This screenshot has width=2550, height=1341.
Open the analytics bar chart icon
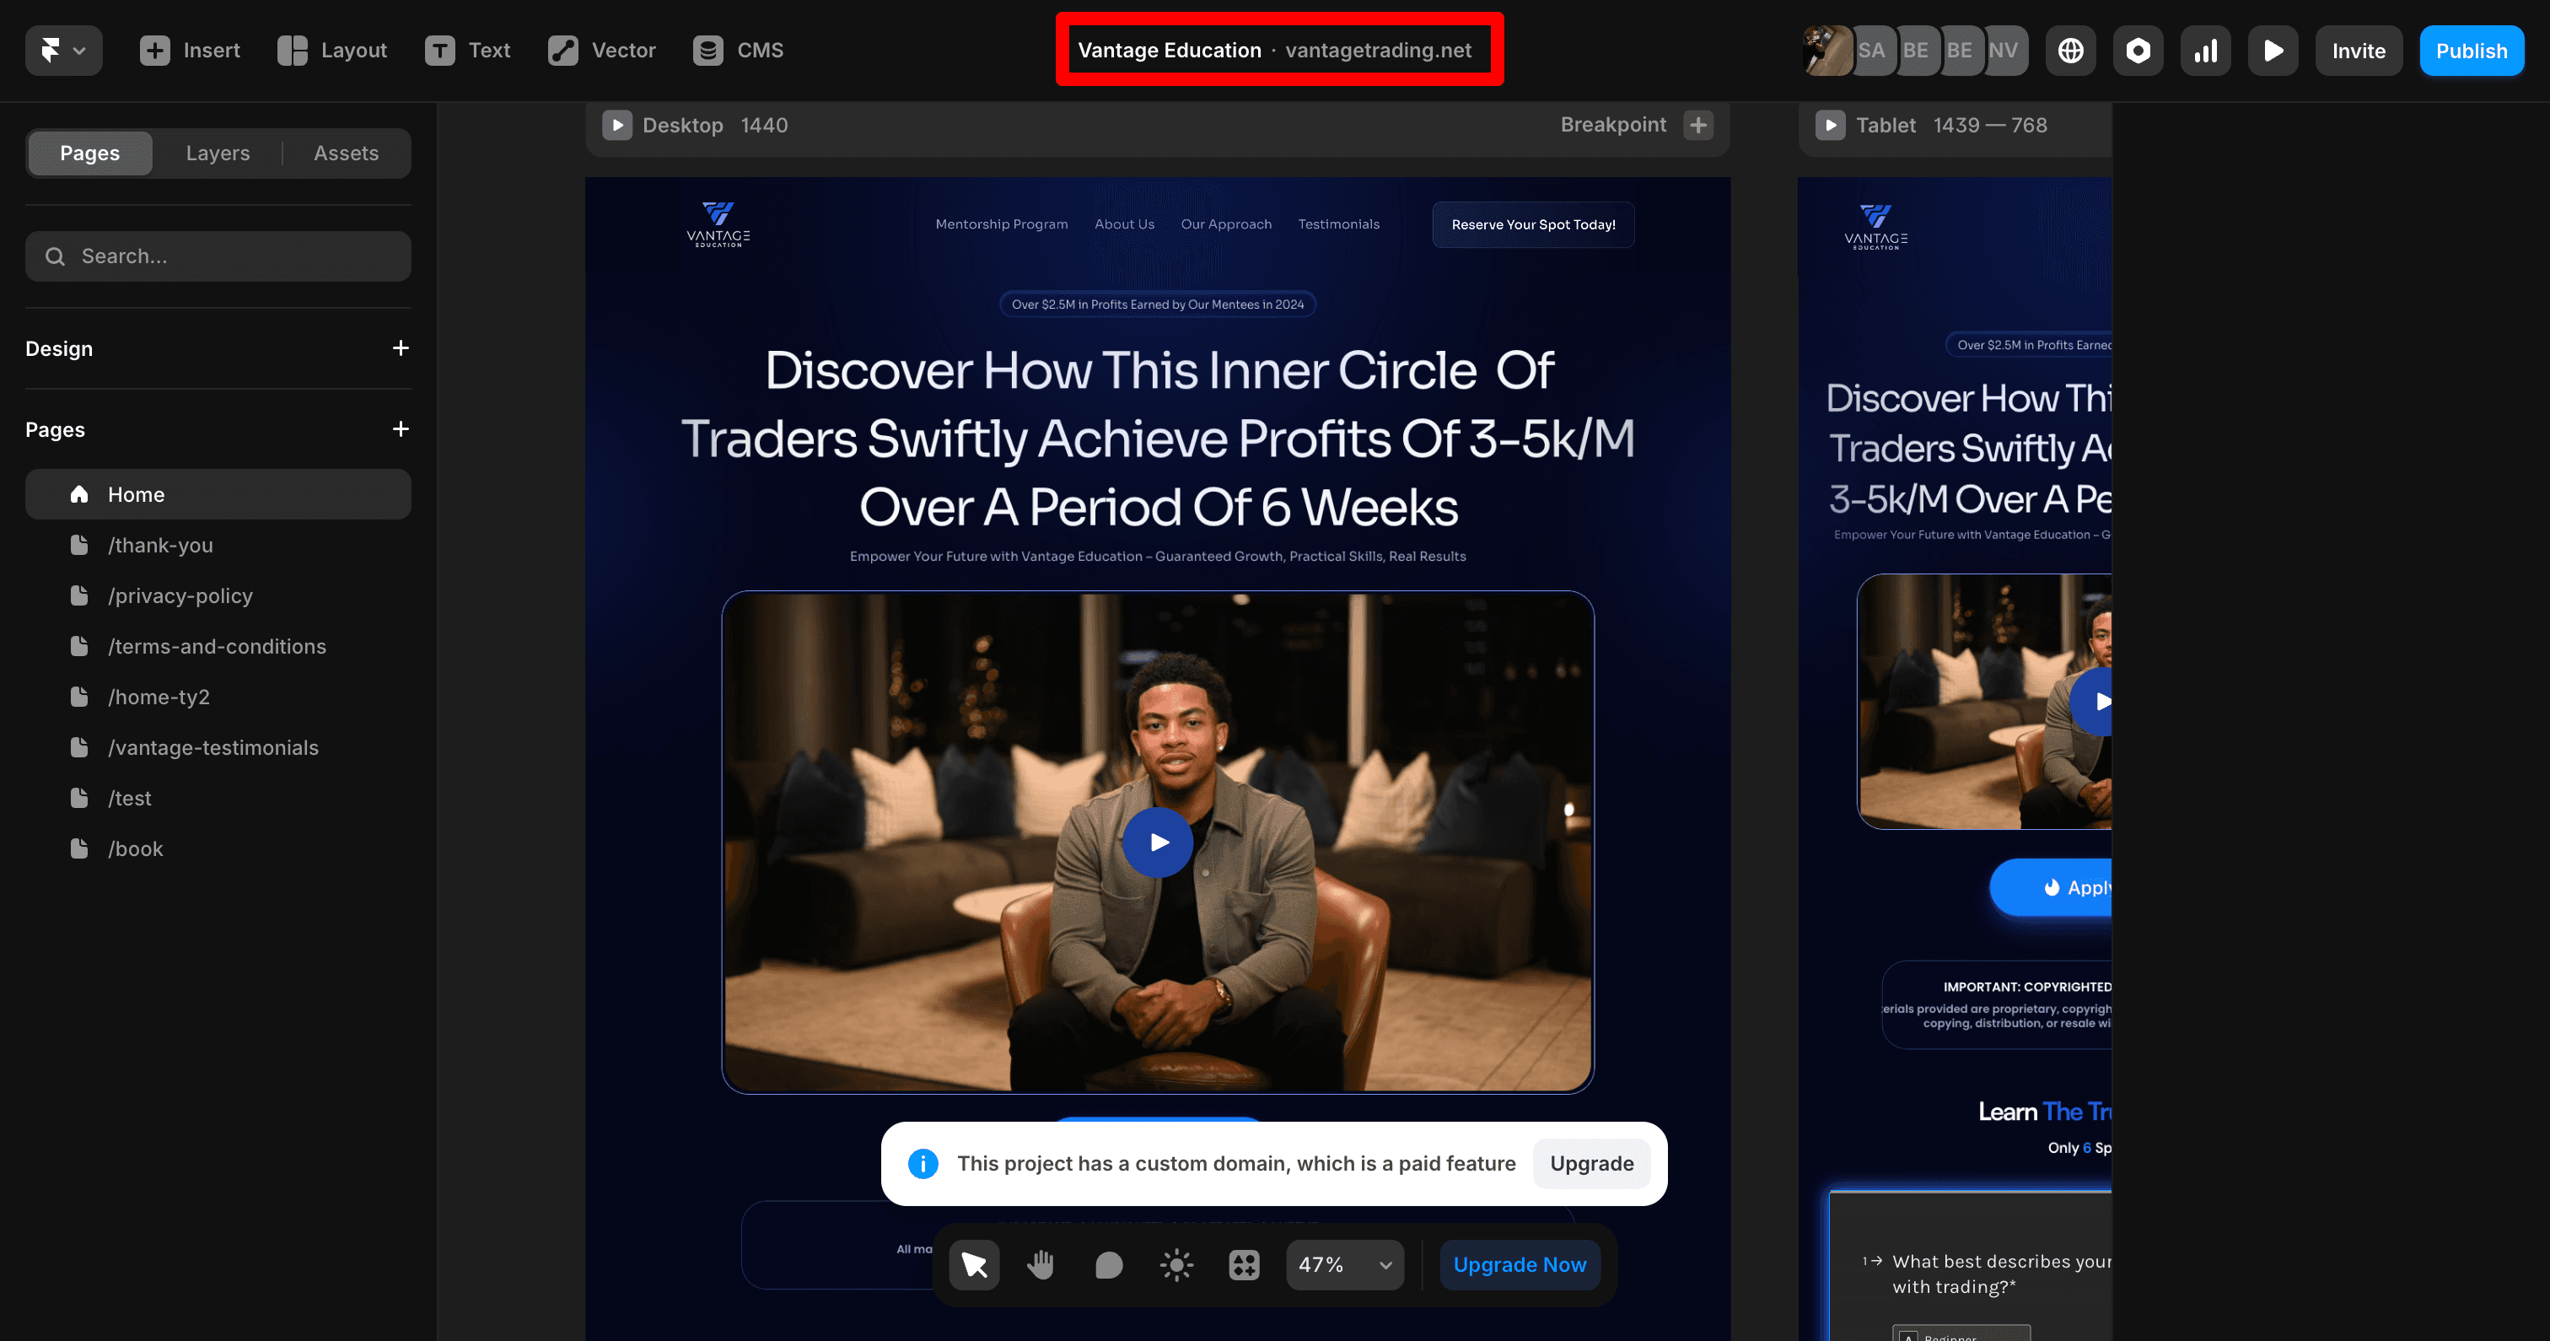[x=2204, y=51]
